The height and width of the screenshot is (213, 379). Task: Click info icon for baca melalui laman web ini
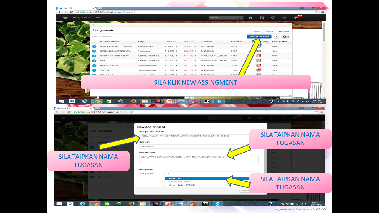[94, 56]
